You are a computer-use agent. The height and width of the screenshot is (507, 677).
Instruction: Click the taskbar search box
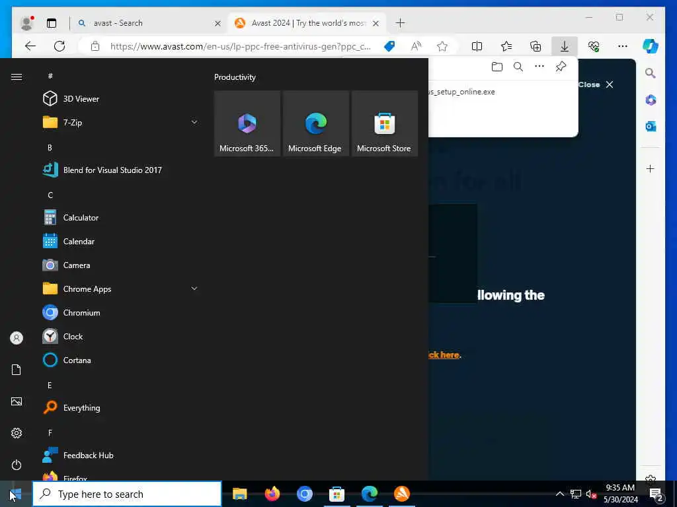127,494
